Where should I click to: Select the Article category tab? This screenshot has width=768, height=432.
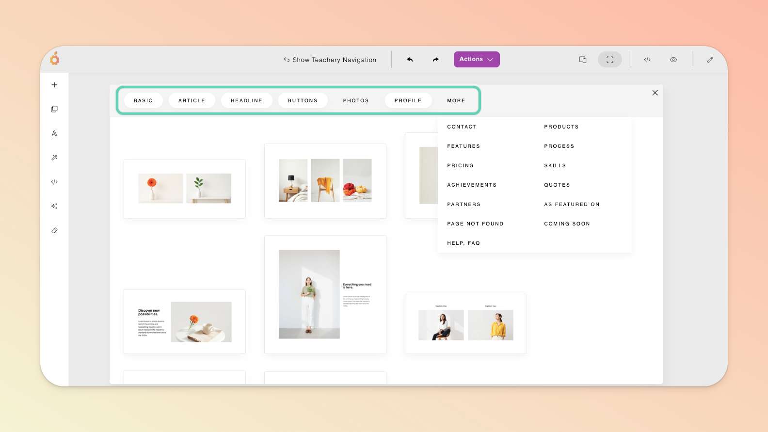tap(192, 100)
